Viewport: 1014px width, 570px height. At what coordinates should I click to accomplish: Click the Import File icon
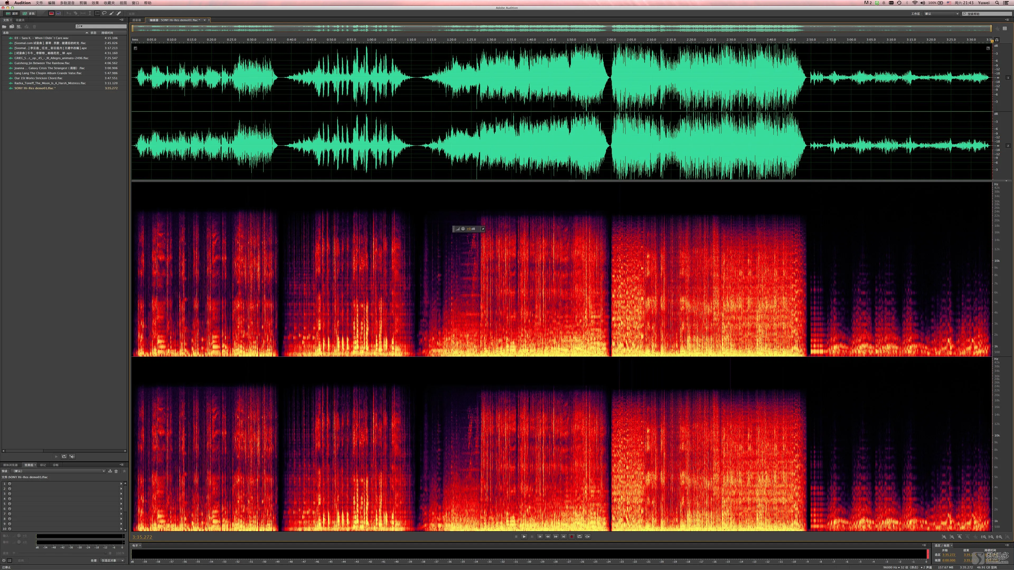coord(12,27)
